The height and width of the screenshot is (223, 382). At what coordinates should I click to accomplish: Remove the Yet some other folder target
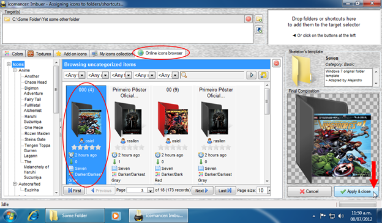point(249,19)
